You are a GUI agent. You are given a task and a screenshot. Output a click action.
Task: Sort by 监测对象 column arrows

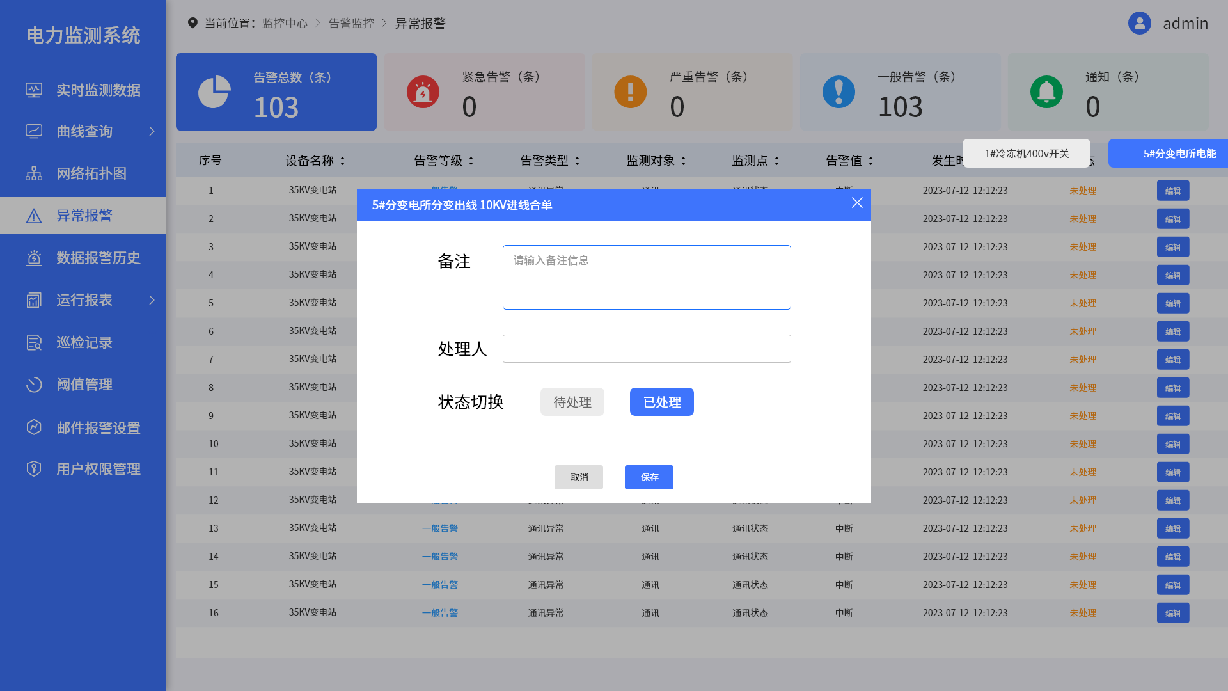tap(683, 161)
